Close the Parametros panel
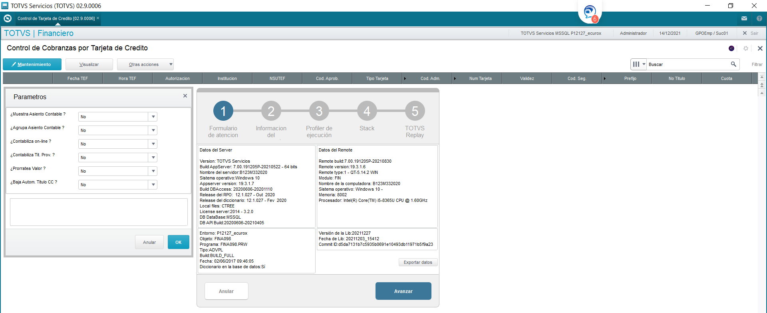Screen dimensions: 767x313 185,96
